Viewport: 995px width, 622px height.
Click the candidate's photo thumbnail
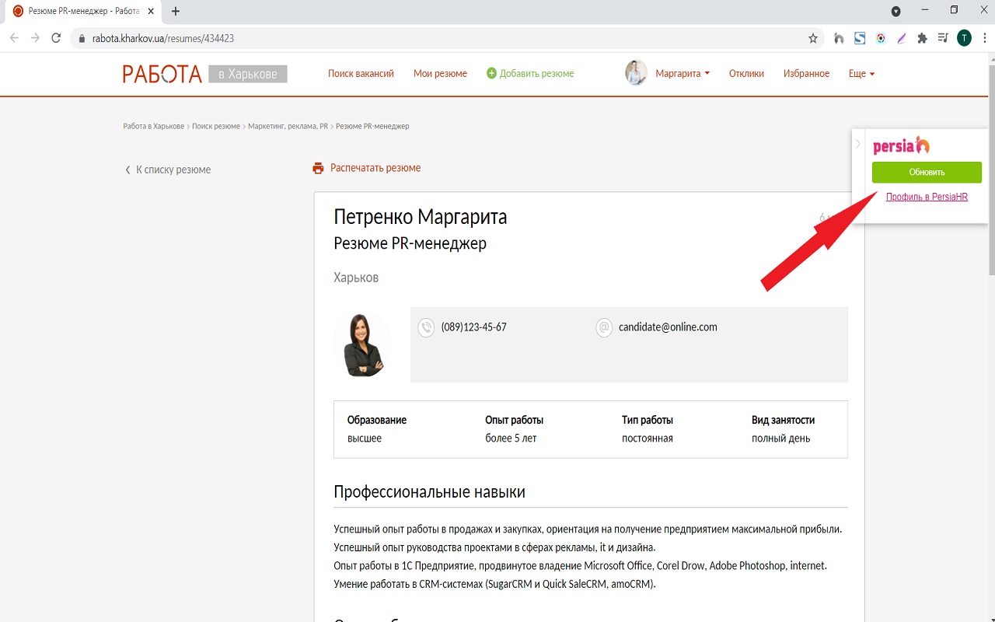[361, 344]
